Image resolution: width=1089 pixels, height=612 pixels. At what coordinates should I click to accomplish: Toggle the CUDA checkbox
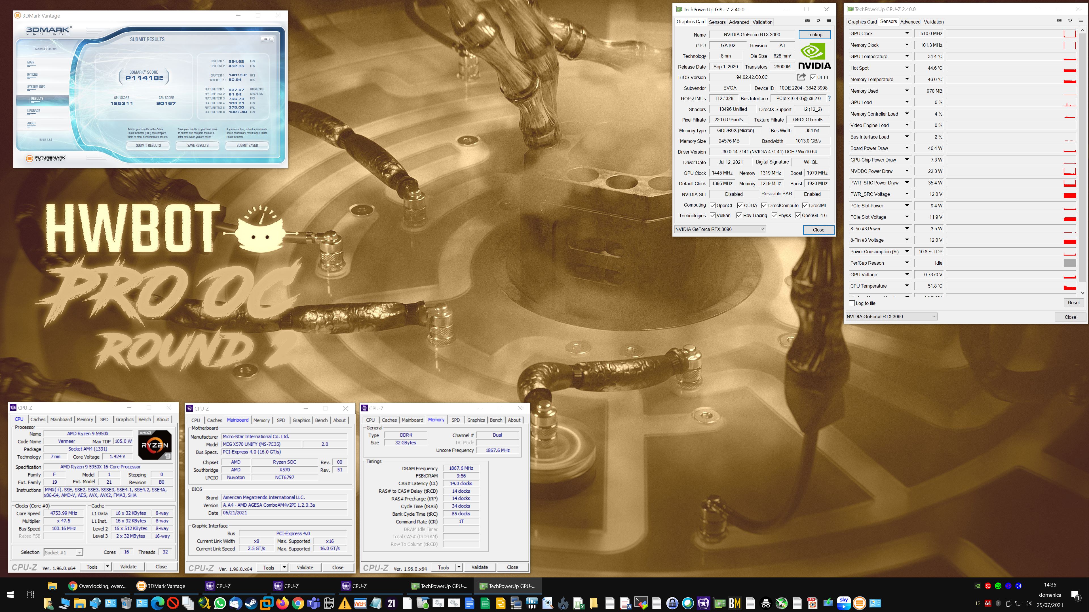pyautogui.click(x=740, y=206)
